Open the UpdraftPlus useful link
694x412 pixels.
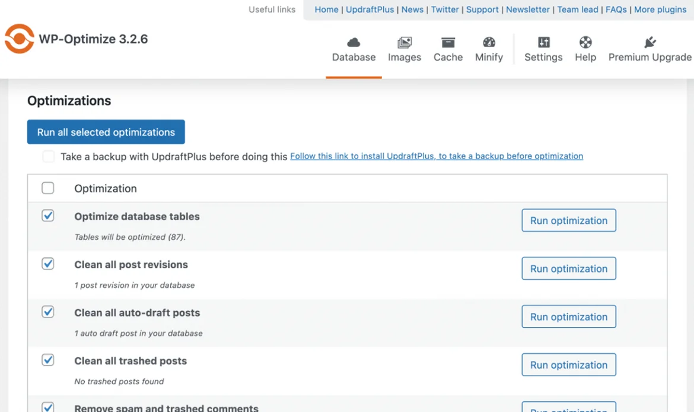(x=370, y=9)
